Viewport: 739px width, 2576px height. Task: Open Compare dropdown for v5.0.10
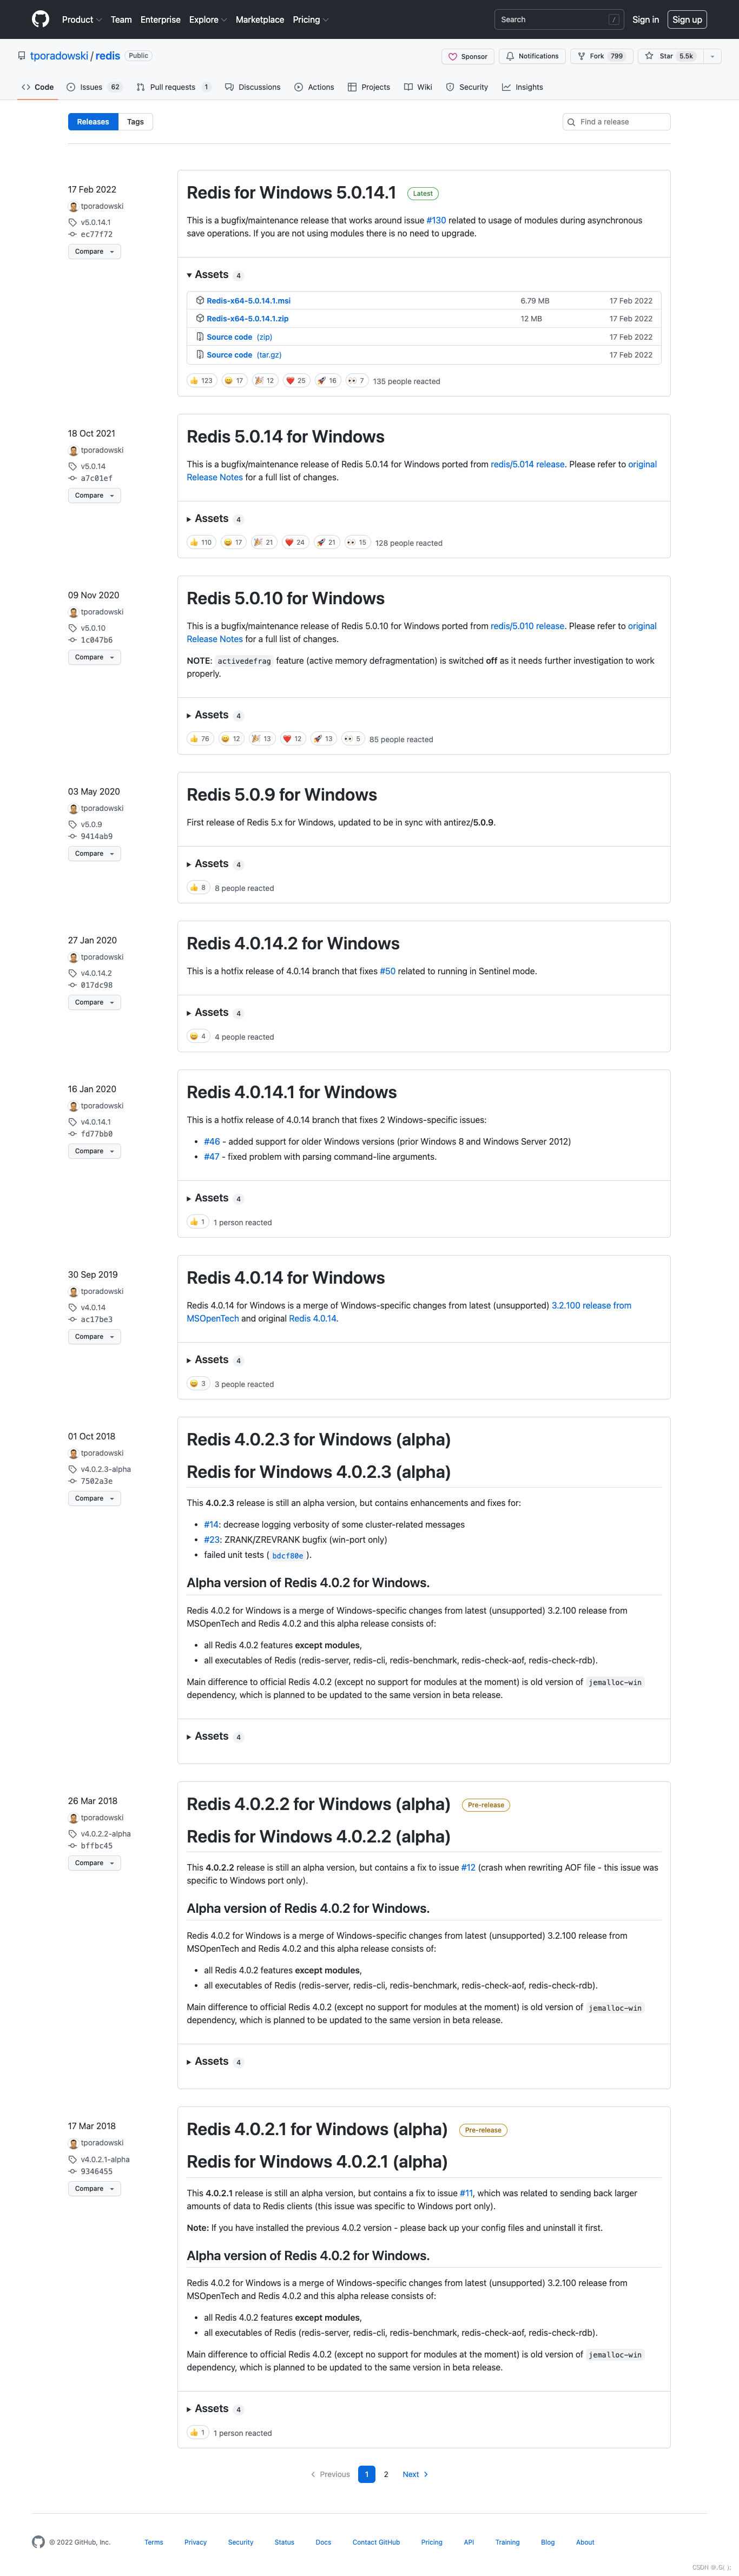pos(94,658)
